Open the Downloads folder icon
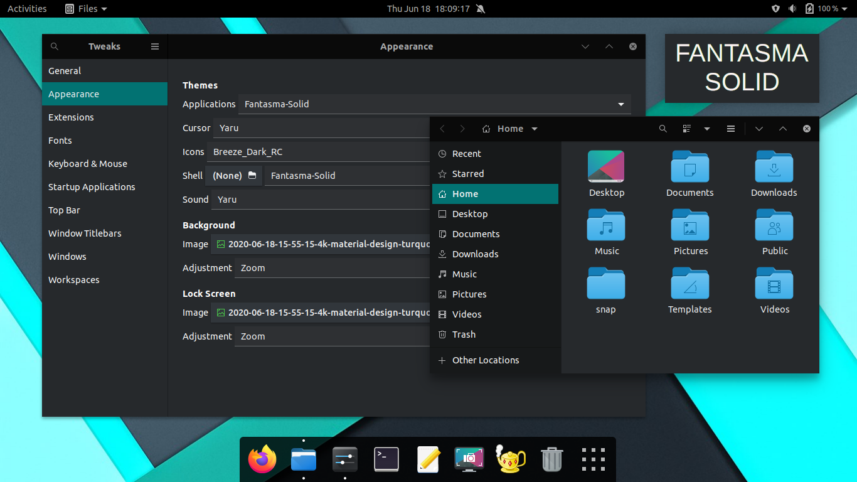 (774, 167)
